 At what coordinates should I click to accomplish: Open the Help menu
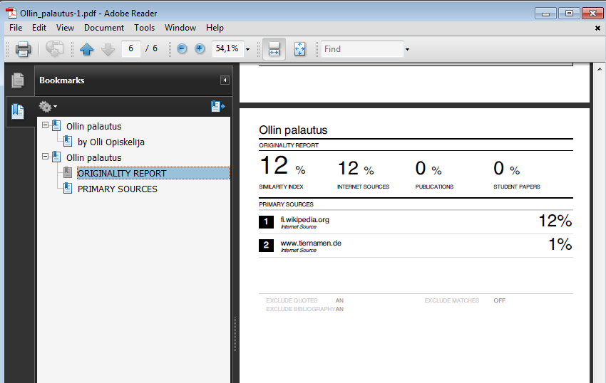pyautogui.click(x=215, y=28)
